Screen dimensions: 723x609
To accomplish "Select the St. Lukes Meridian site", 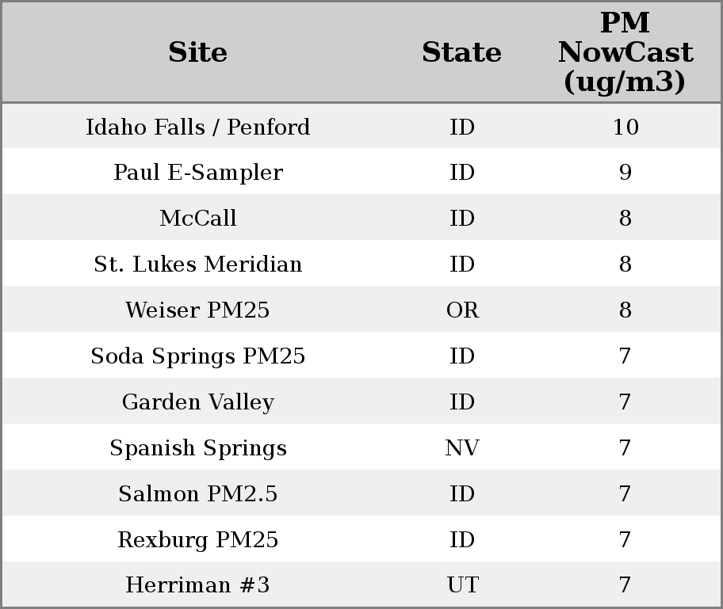I will point(197,265).
